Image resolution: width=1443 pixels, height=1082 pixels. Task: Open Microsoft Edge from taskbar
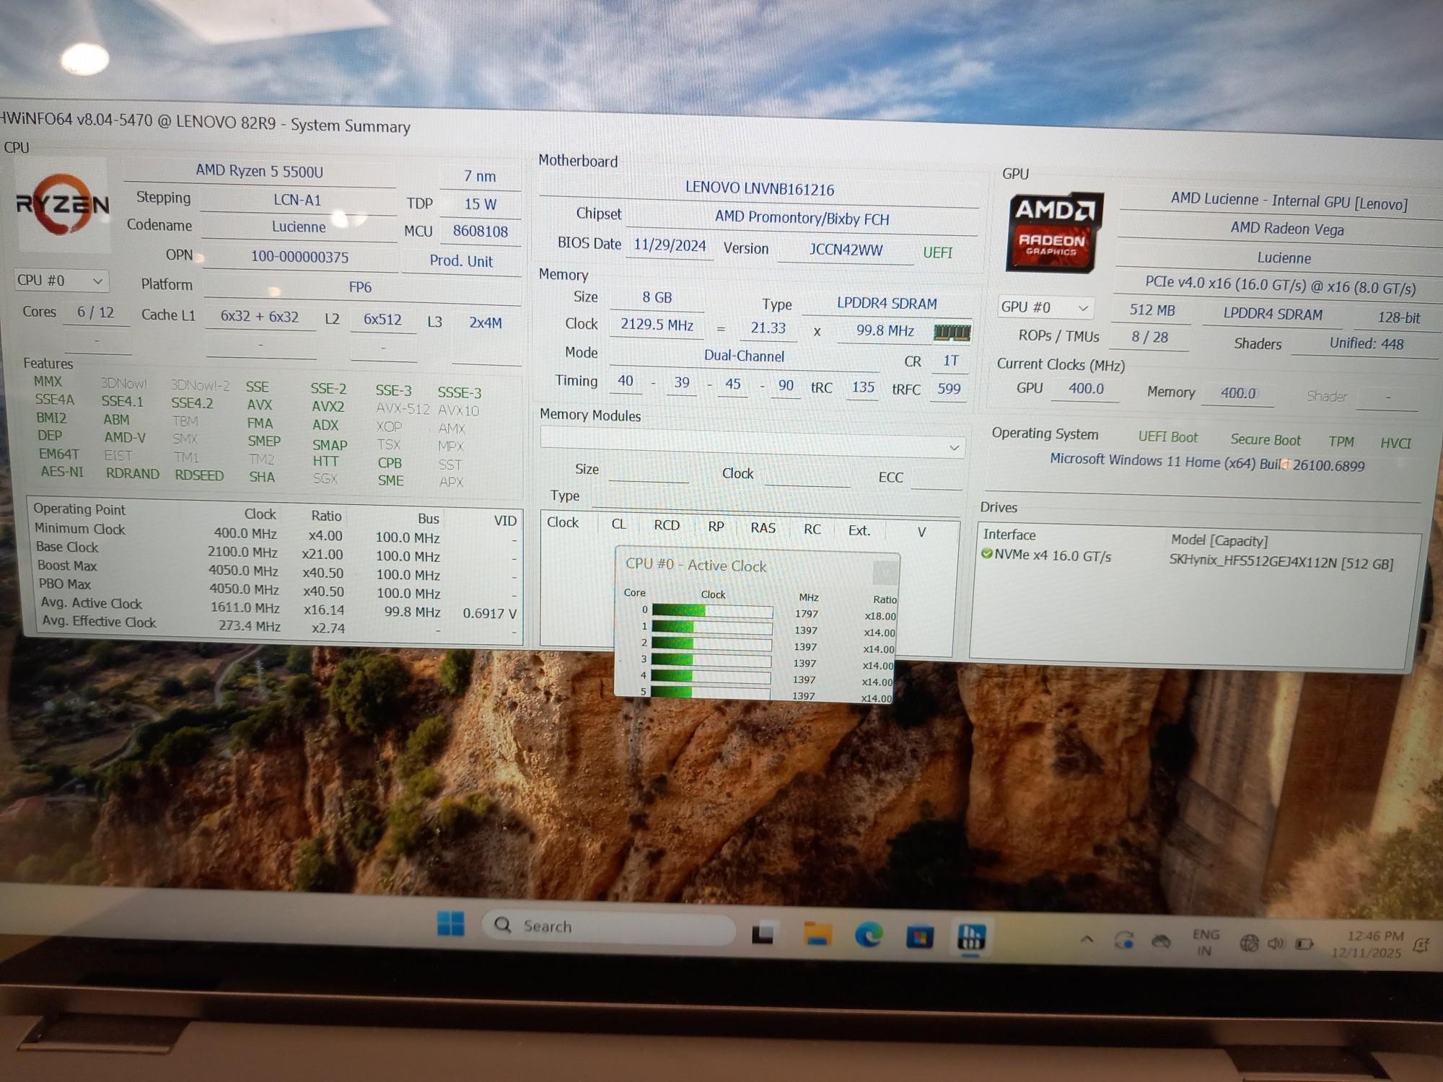click(869, 936)
